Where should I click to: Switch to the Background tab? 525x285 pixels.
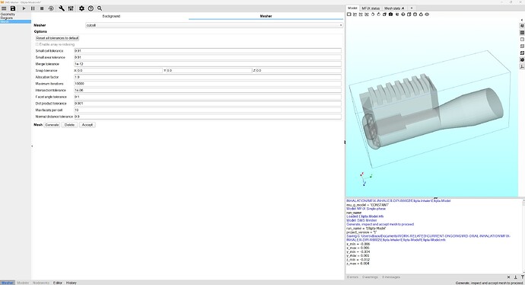point(111,16)
